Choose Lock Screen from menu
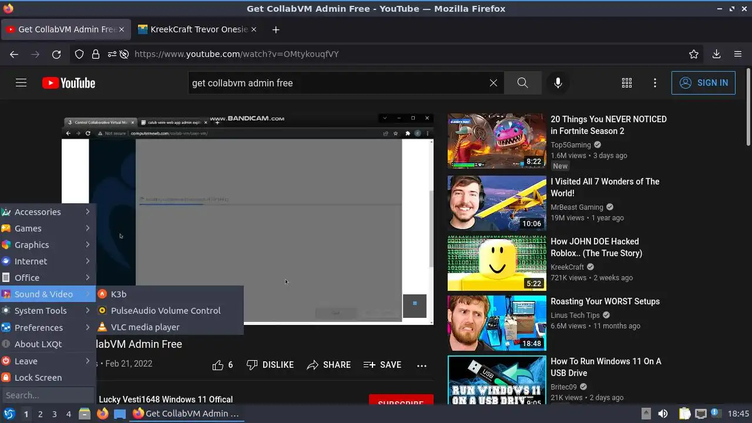The image size is (752, 423). (48, 377)
